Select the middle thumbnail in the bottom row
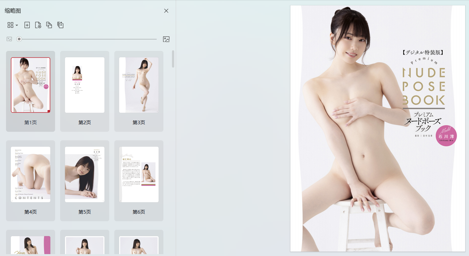This screenshot has height=256, width=469. [x=85, y=245]
